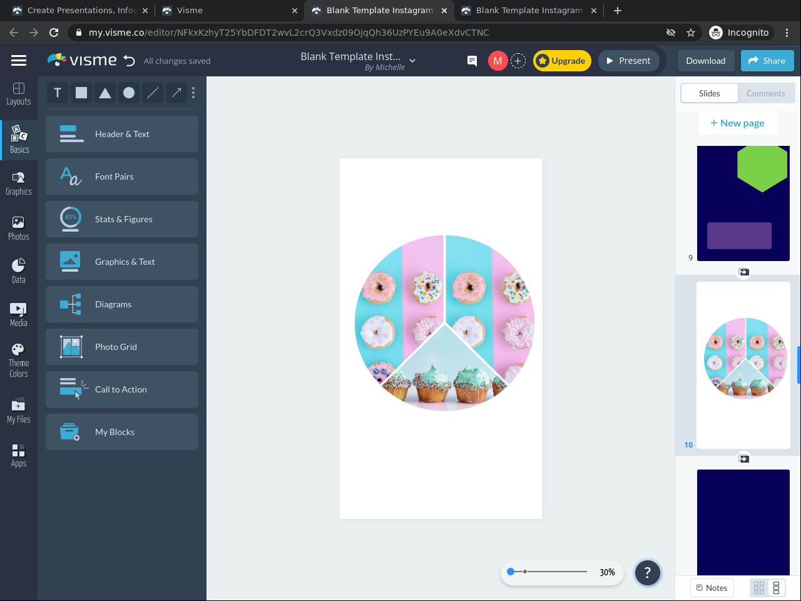Select the line tool
801x601 pixels.
[x=153, y=93]
